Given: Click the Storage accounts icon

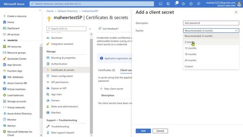Looking at the screenshot, I should (x=5, y=101).
